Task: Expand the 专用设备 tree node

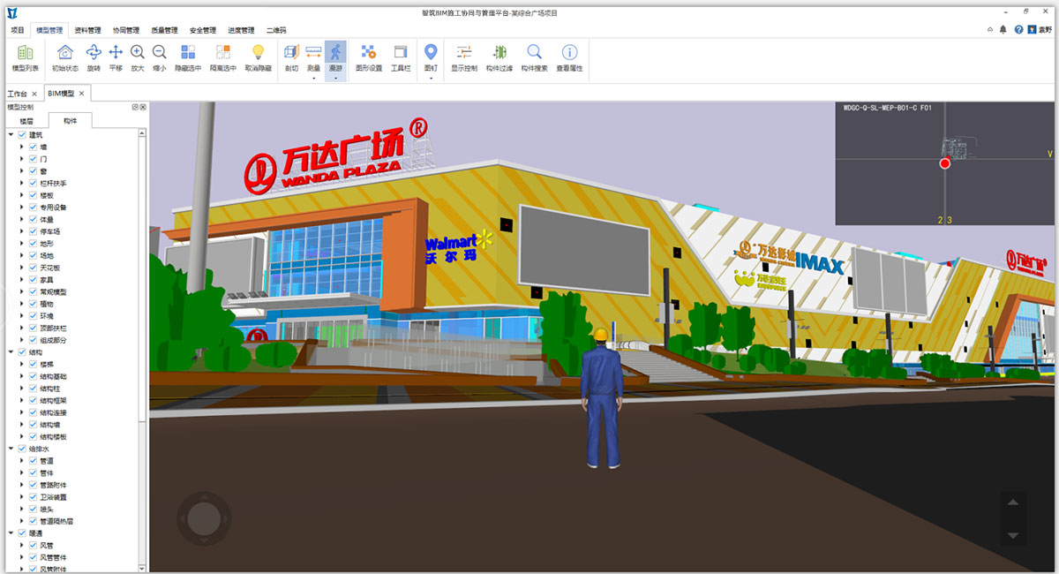Action: point(22,208)
